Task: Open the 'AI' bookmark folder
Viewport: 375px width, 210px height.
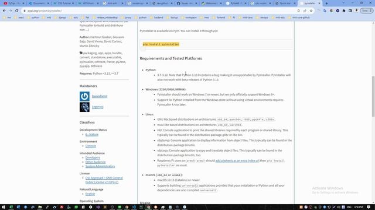Action: [x=232, y=17]
